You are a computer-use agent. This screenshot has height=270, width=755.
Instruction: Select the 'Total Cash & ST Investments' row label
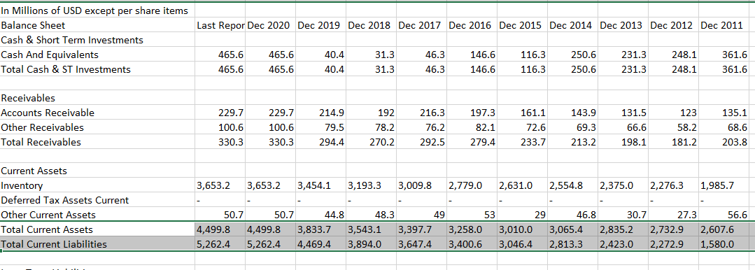tap(98, 69)
